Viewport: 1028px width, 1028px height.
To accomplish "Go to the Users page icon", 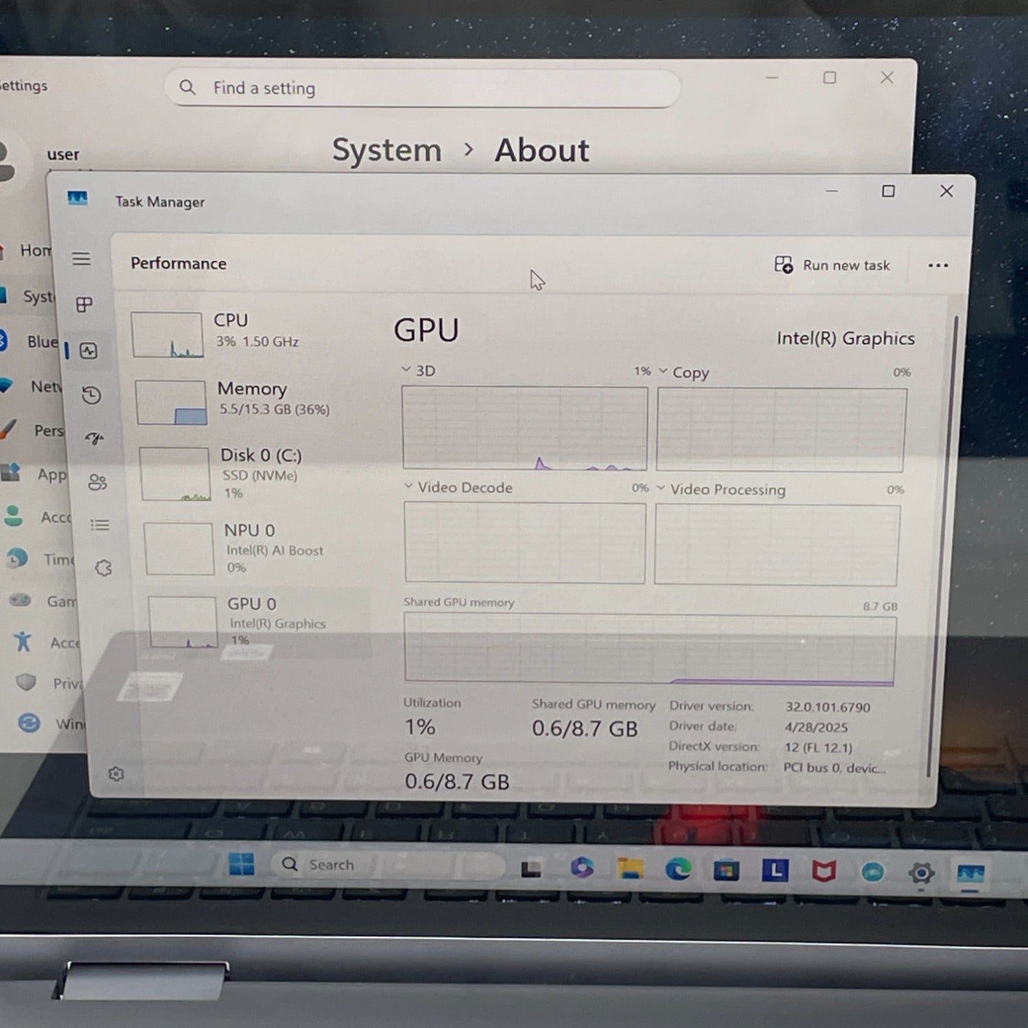I will [97, 482].
